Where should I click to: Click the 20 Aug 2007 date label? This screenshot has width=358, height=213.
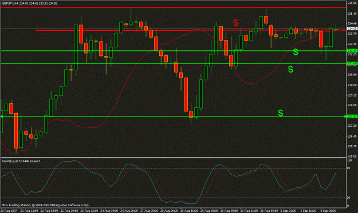9,211
